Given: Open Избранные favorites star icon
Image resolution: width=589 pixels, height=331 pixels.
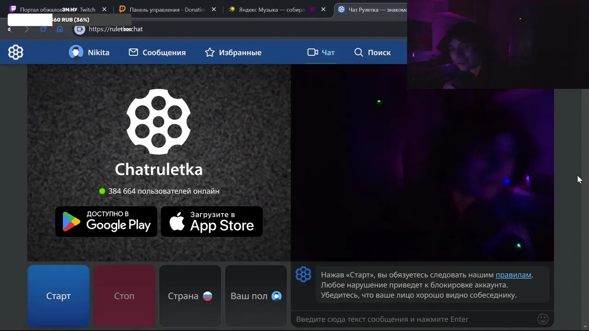Looking at the screenshot, I should [x=210, y=52].
